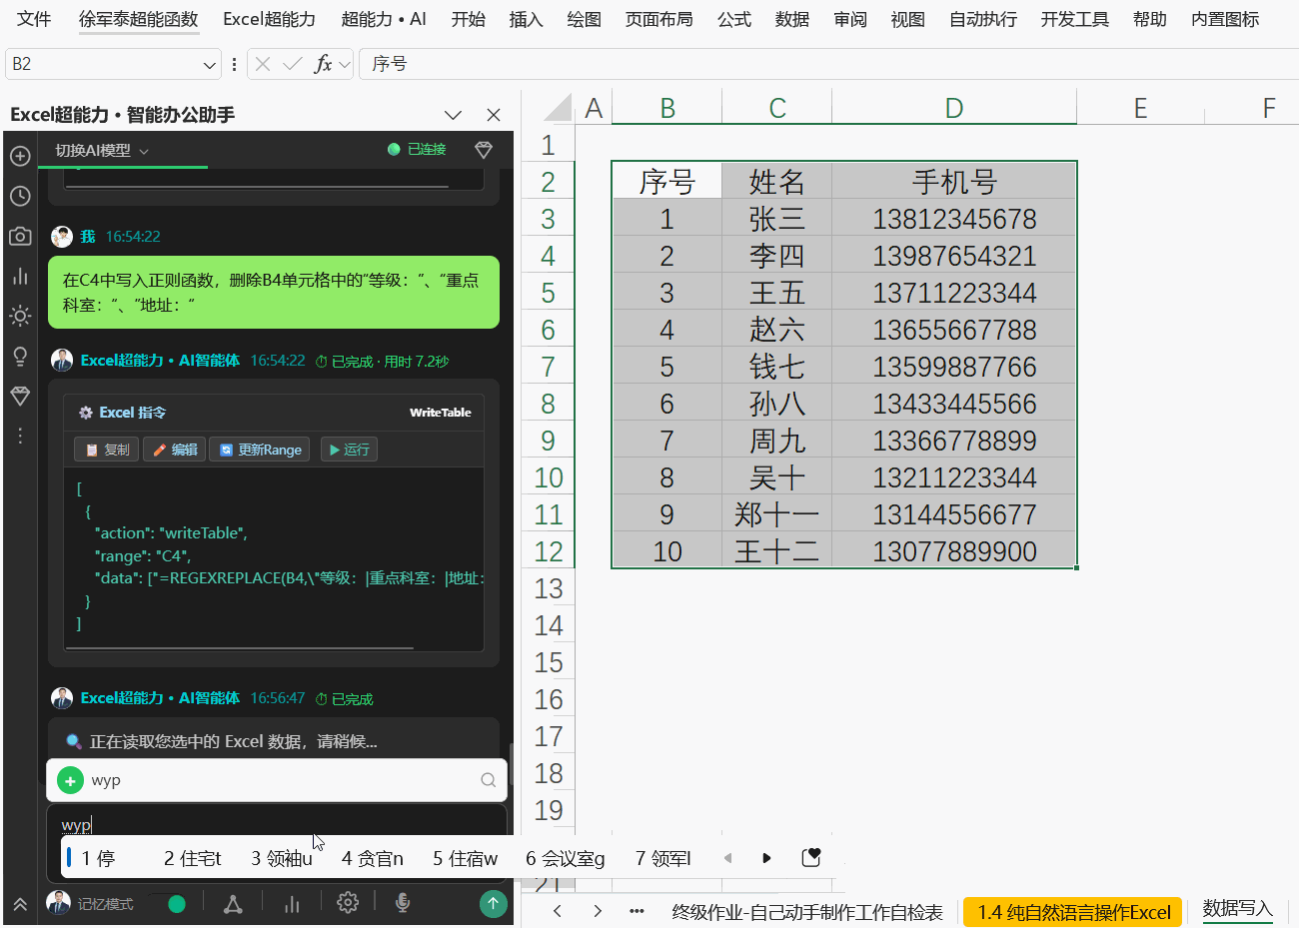Select row 7 header
This screenshot has width=1299, height=928.
548,367
